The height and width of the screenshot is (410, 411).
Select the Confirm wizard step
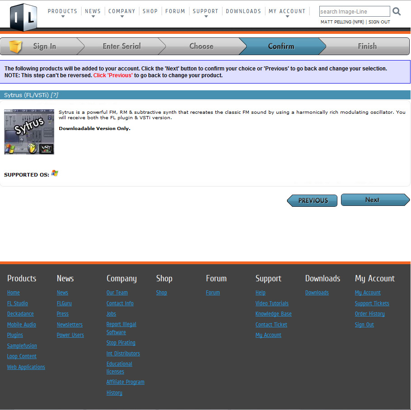pyautogui.click(x=281, y=47)
